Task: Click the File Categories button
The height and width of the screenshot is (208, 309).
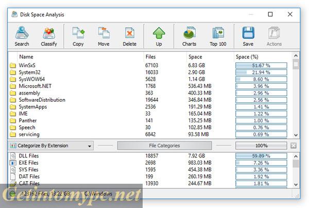Action: [165, 146]
